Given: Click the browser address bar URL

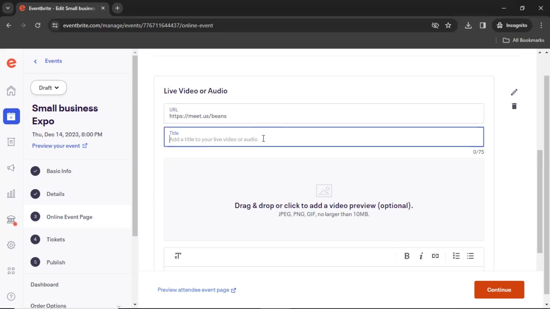Looking at the screenshot, I should (138, 25).
